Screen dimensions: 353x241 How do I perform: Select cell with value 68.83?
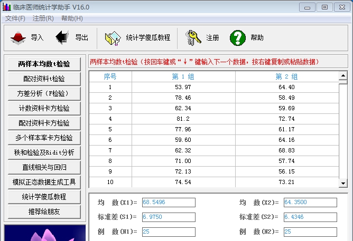[287, 150]
